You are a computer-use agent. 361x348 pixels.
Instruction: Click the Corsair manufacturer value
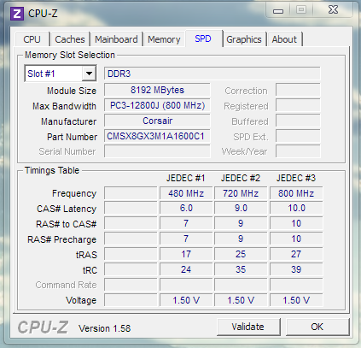(x=157, y=121)
